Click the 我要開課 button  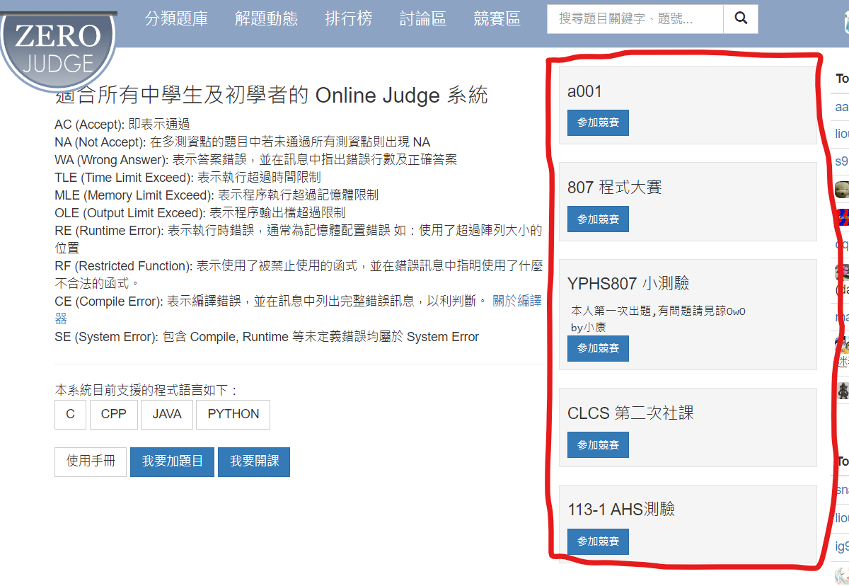tap(254, 461)
